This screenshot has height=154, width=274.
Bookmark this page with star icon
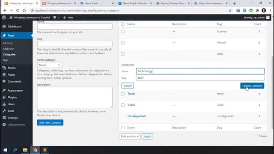tap(230, 10)
